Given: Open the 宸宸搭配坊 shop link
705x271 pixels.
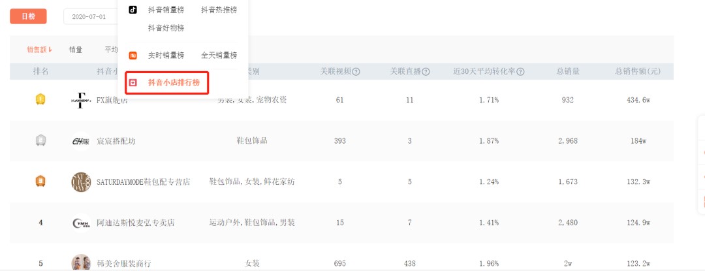Looking at the screenshot, I should pyautogui.click(x=116, y=141).
